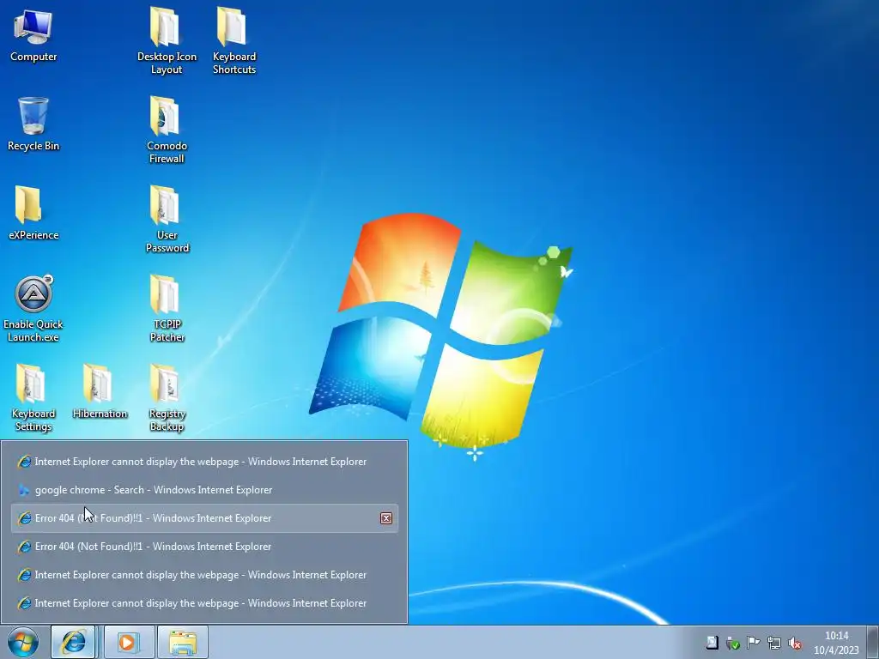Click Bing icon beside google chrome entry
Screen dimensions: 879x659
click(24, 490)
